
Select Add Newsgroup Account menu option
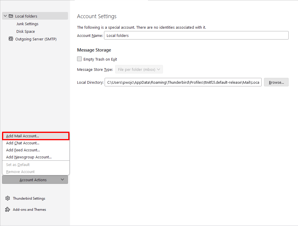click(29, 157)
